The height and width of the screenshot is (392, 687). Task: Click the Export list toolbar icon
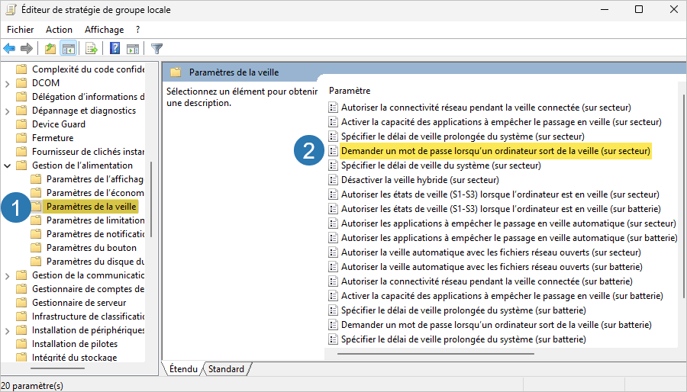[92, 49]
